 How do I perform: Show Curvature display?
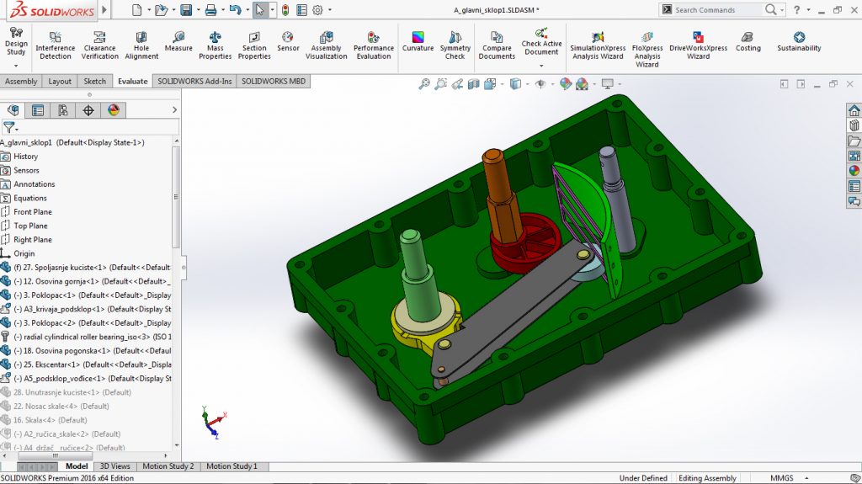tap(418, 41)
